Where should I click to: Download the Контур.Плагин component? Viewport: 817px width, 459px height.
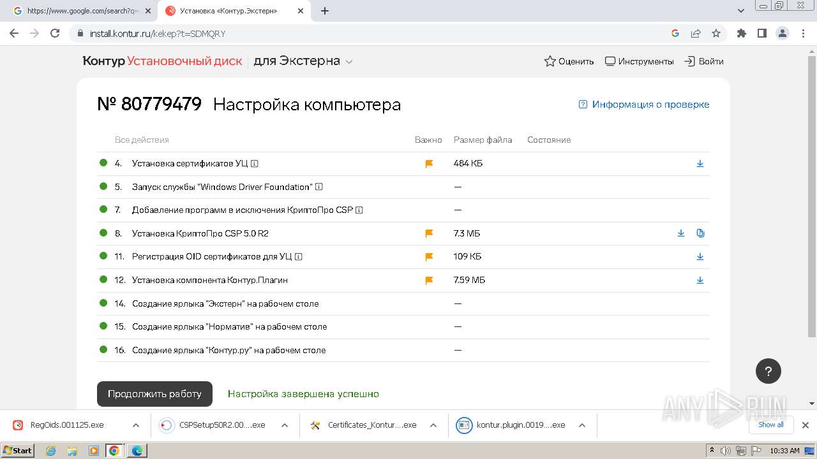[x=700, y=280]
